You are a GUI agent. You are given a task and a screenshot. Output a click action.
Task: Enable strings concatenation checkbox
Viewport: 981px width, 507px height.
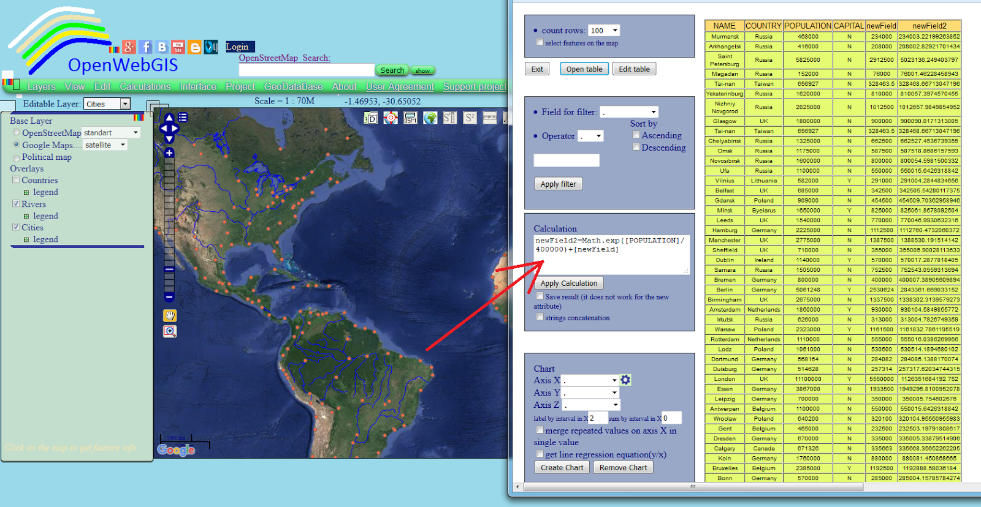540,317
